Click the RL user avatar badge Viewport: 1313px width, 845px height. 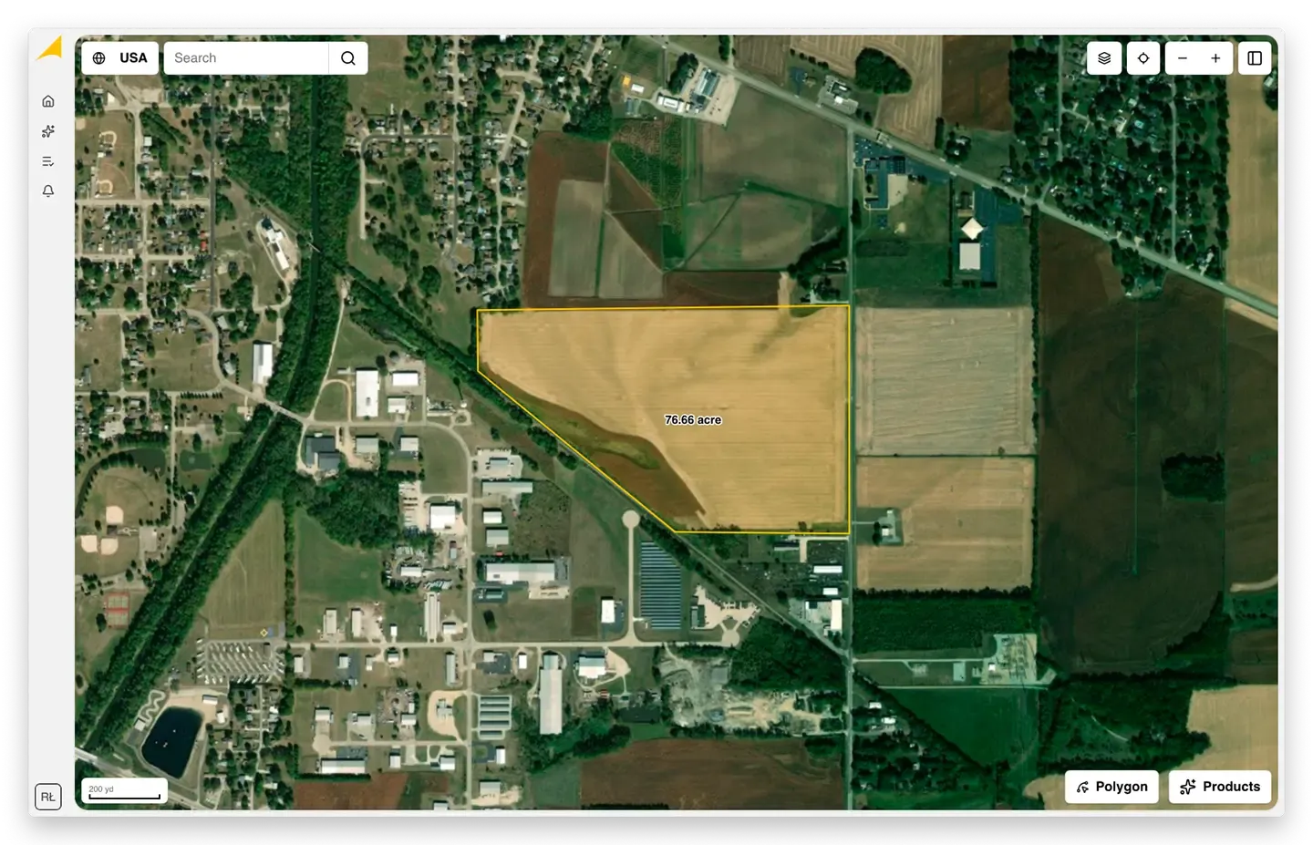tap(48, 796)
